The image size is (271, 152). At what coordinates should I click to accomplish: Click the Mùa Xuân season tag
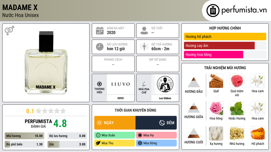click(x=115, y=135)
